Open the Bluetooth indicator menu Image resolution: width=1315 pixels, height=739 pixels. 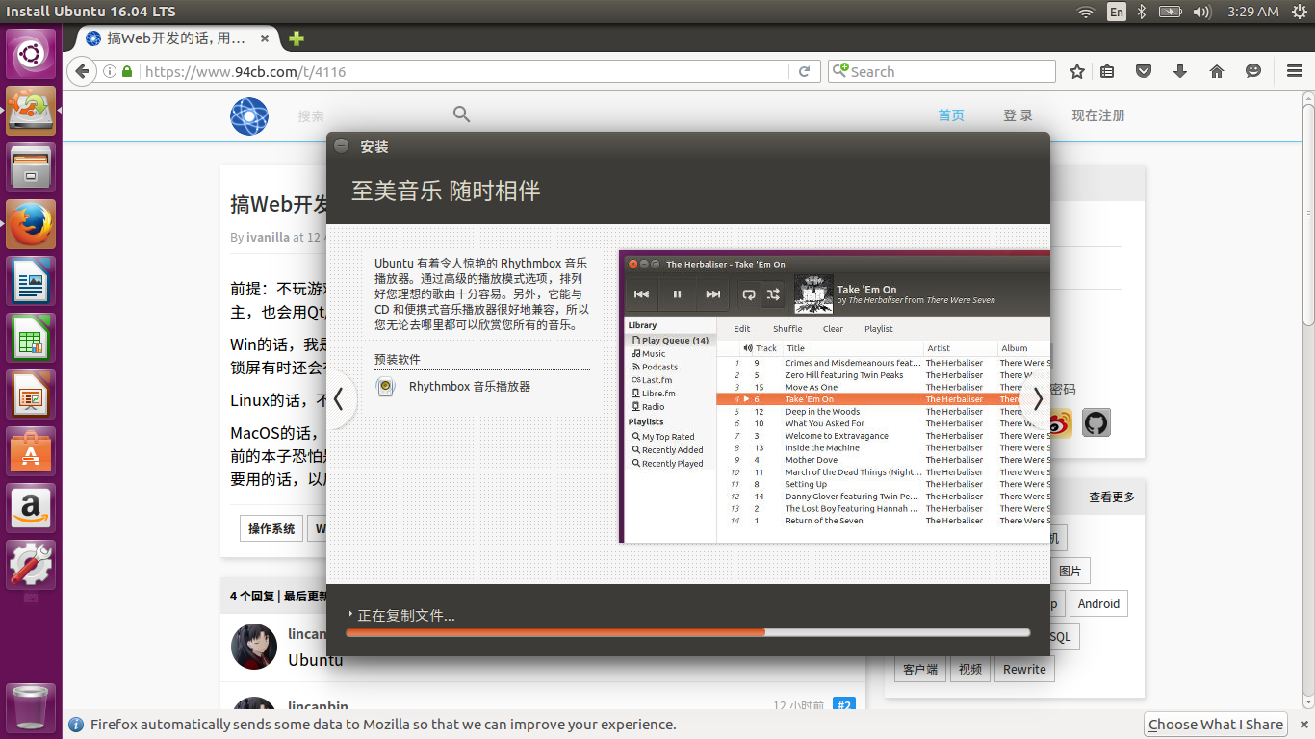(1142, 12)
